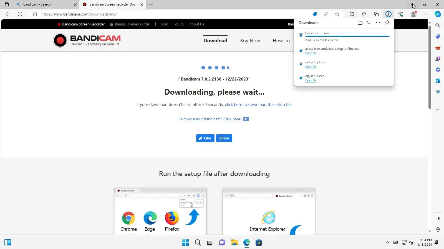Click the address bar URL
The height and width of the screenshot is (249, 444).
click(79, 14)
